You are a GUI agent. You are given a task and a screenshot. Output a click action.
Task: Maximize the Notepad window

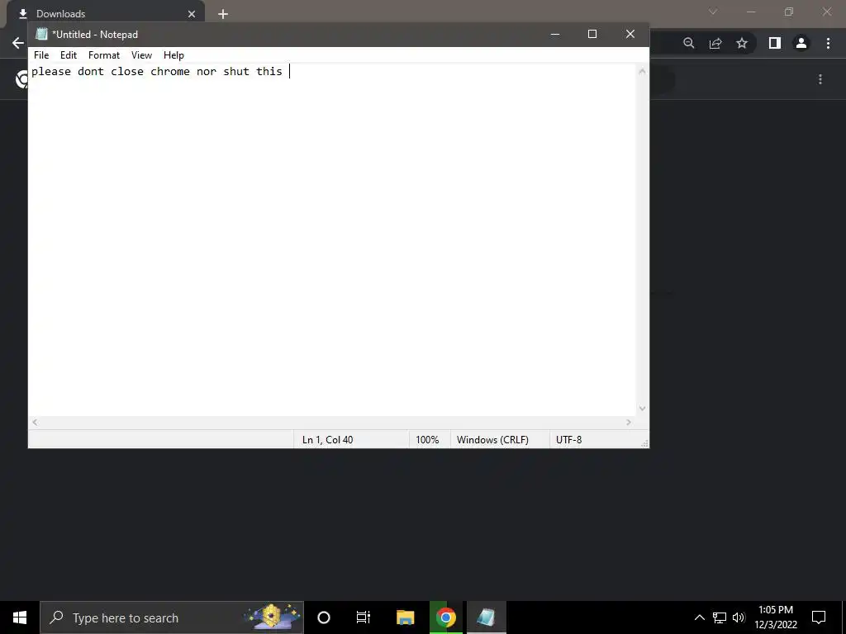coord(592,34)
